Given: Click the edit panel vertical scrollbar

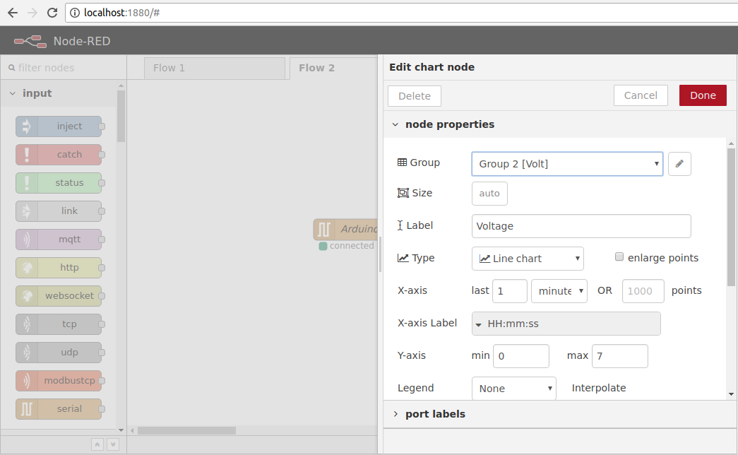Looking at the screenshot, I should [x=731, y=217].
